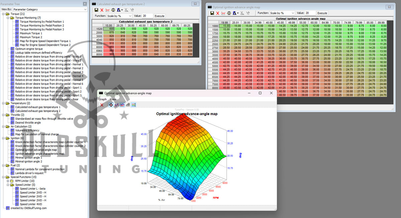Open the View By Parameter Category dropdown
This screenshot has height=218, width=401.
tap(49, 10)
